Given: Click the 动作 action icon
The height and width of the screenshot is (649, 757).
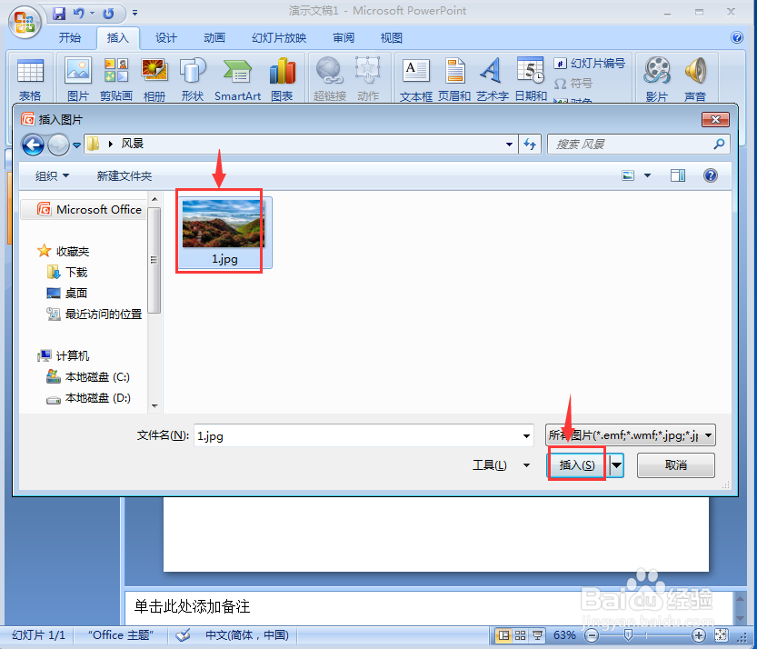Looking at the screenshot, I should pos(368,79).
